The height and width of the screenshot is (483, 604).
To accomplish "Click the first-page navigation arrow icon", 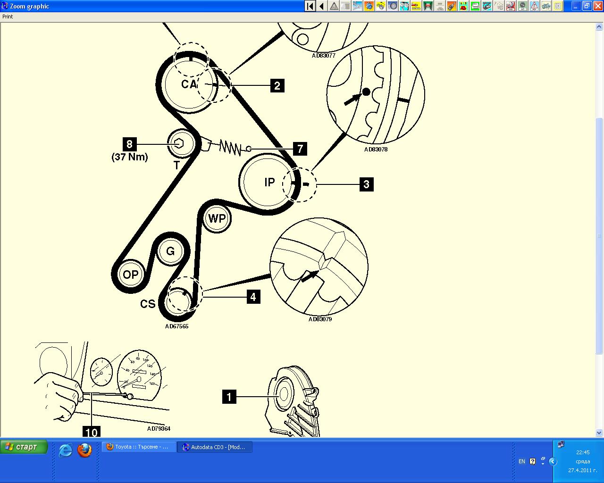I will (x=310, y=6).
